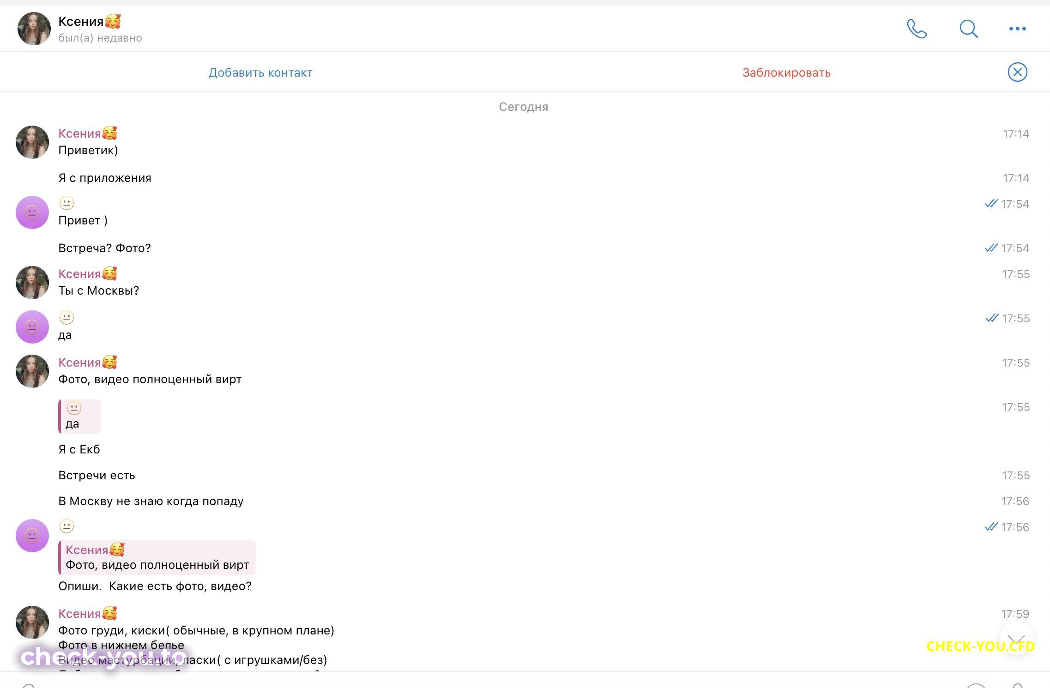Click Ксения's avatar beside Приветик)
This screenshot has width=1050, height=688.
point(32,142)
